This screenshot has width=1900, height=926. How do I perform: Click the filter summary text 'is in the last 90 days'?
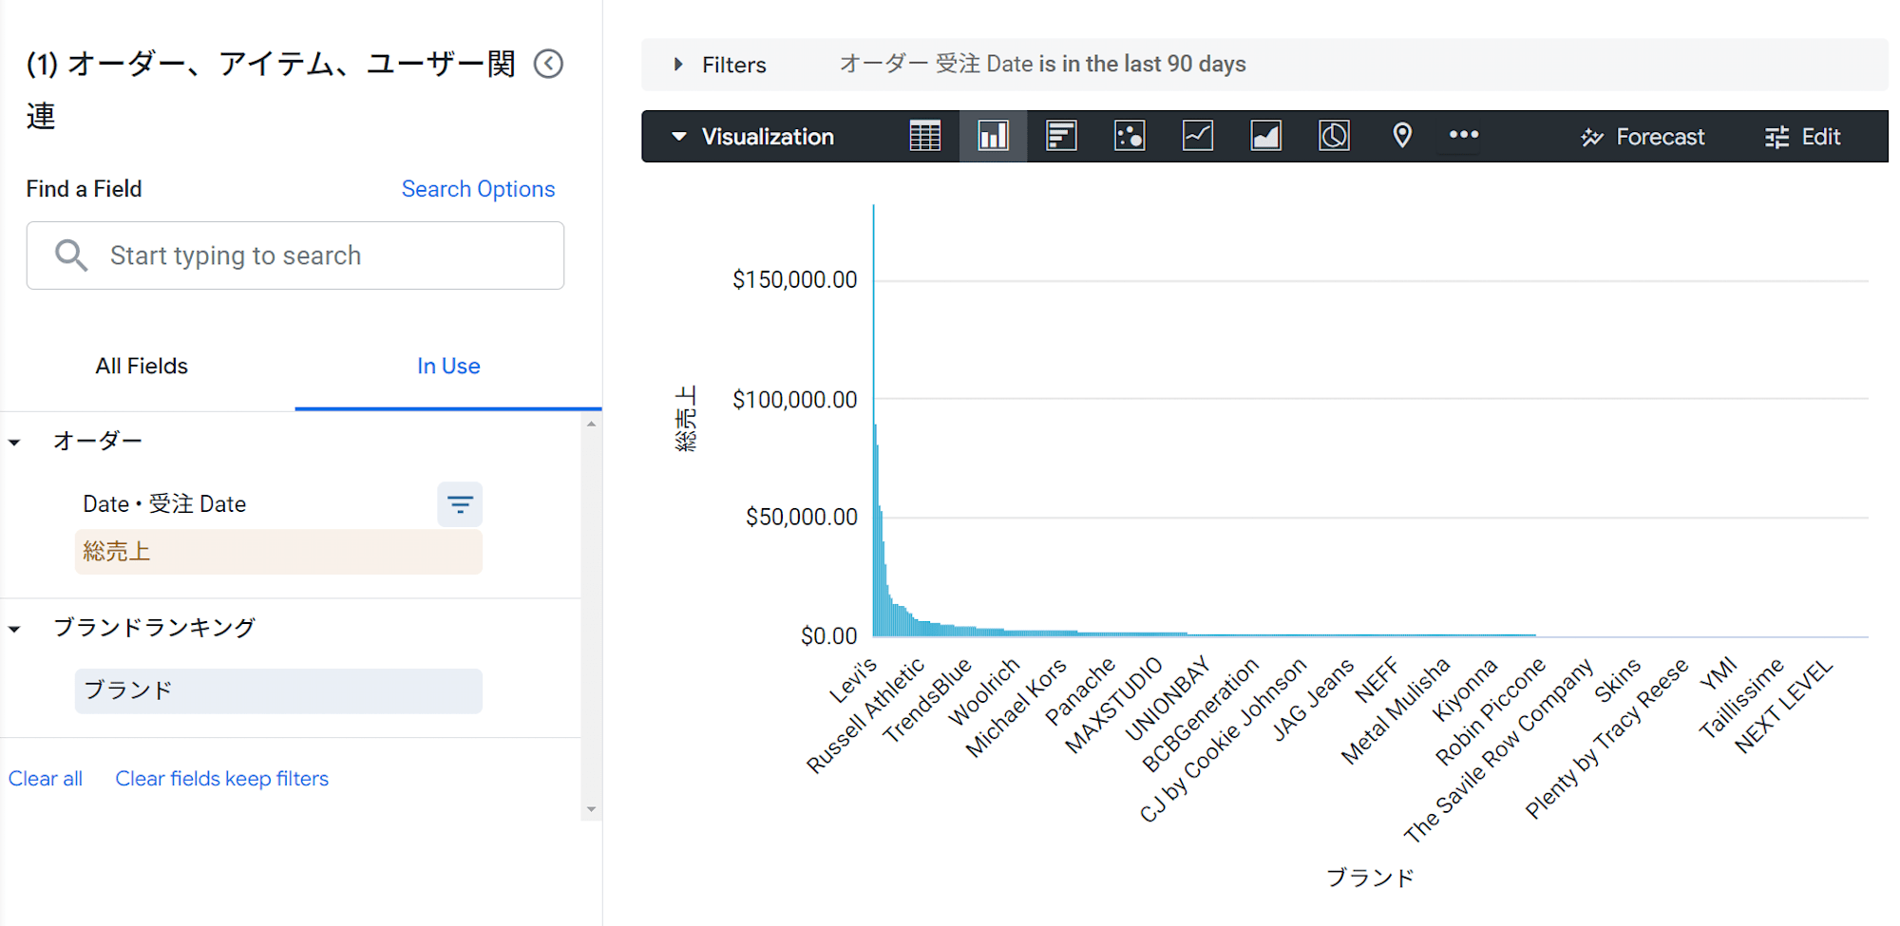tap(1142, 64)
